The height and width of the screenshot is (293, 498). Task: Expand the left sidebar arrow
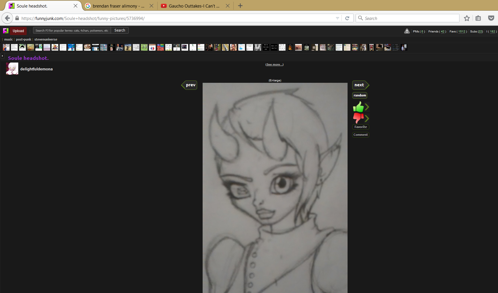2,56
